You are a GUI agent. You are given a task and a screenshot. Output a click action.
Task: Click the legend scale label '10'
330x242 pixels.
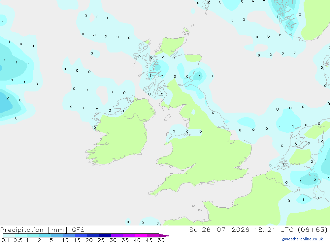click(65, 240)
